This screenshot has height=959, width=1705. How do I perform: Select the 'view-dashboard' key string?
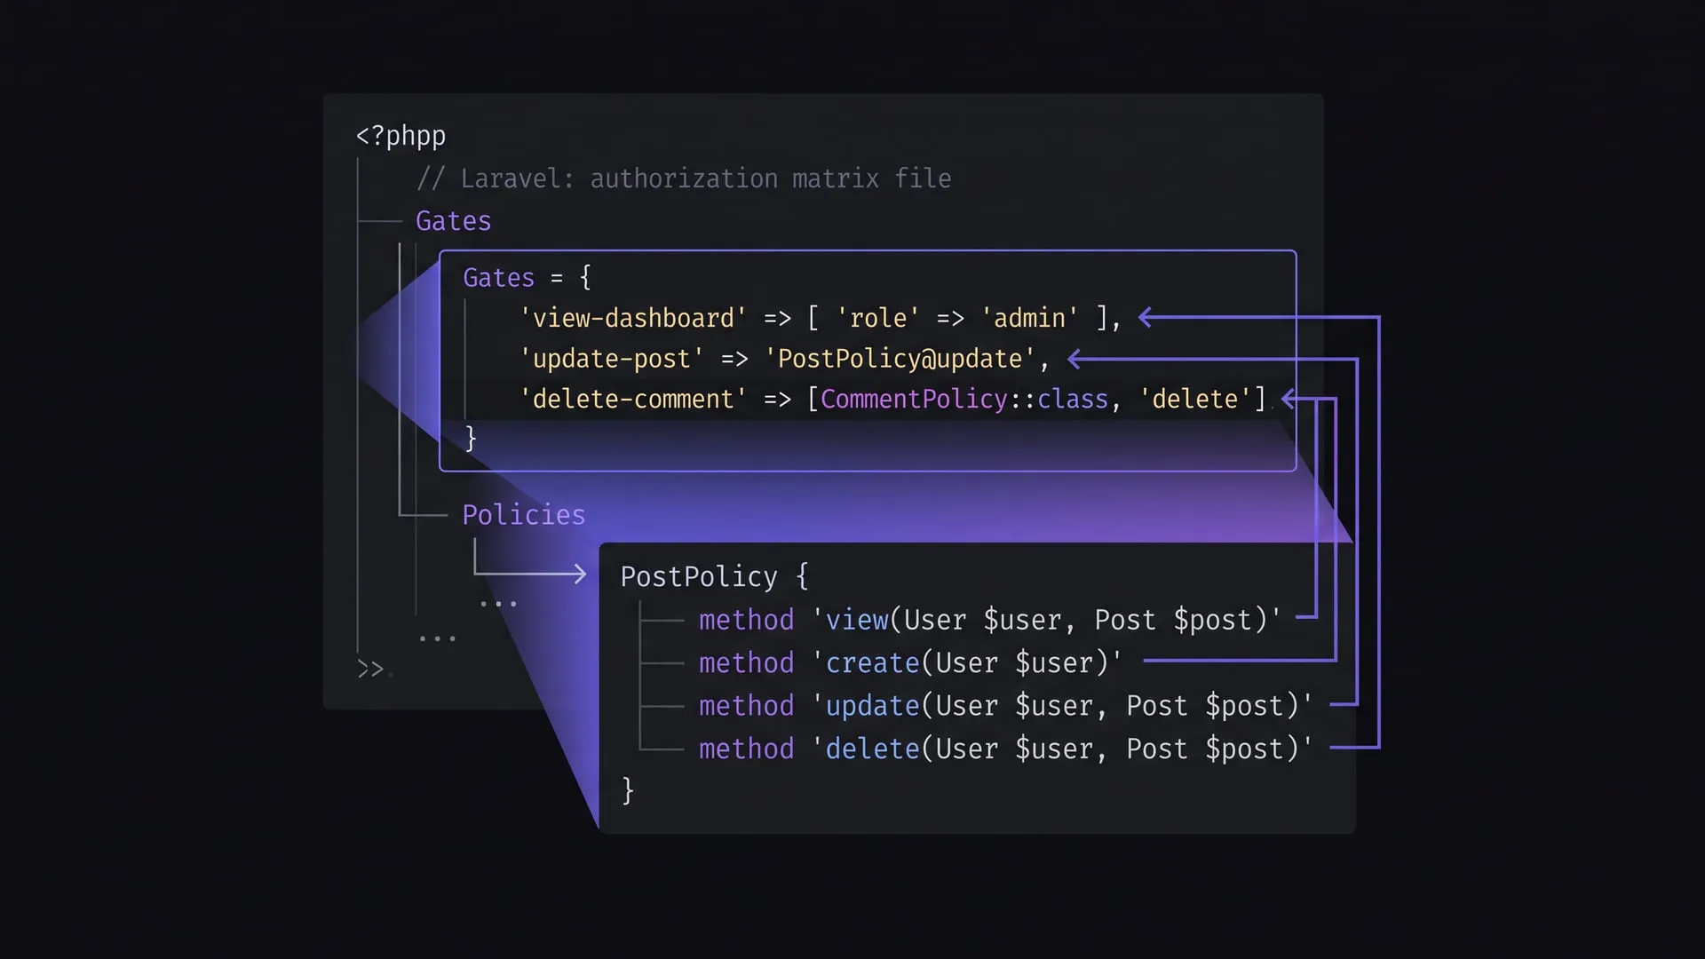coord(633,318)
